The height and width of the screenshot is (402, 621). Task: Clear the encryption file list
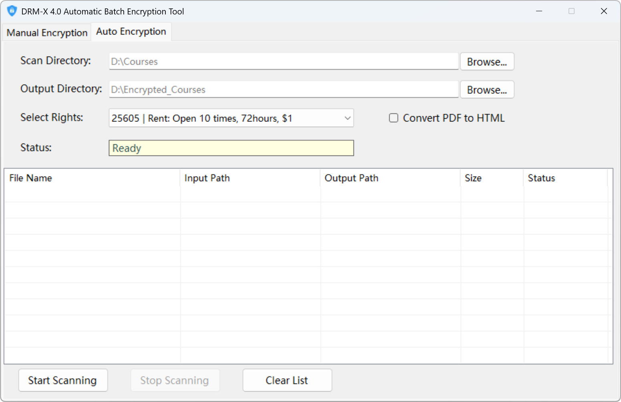click(x=287, y=380)
